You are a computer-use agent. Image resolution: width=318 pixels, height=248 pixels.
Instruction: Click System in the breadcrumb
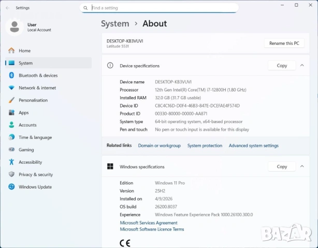[x=115, y=23]
